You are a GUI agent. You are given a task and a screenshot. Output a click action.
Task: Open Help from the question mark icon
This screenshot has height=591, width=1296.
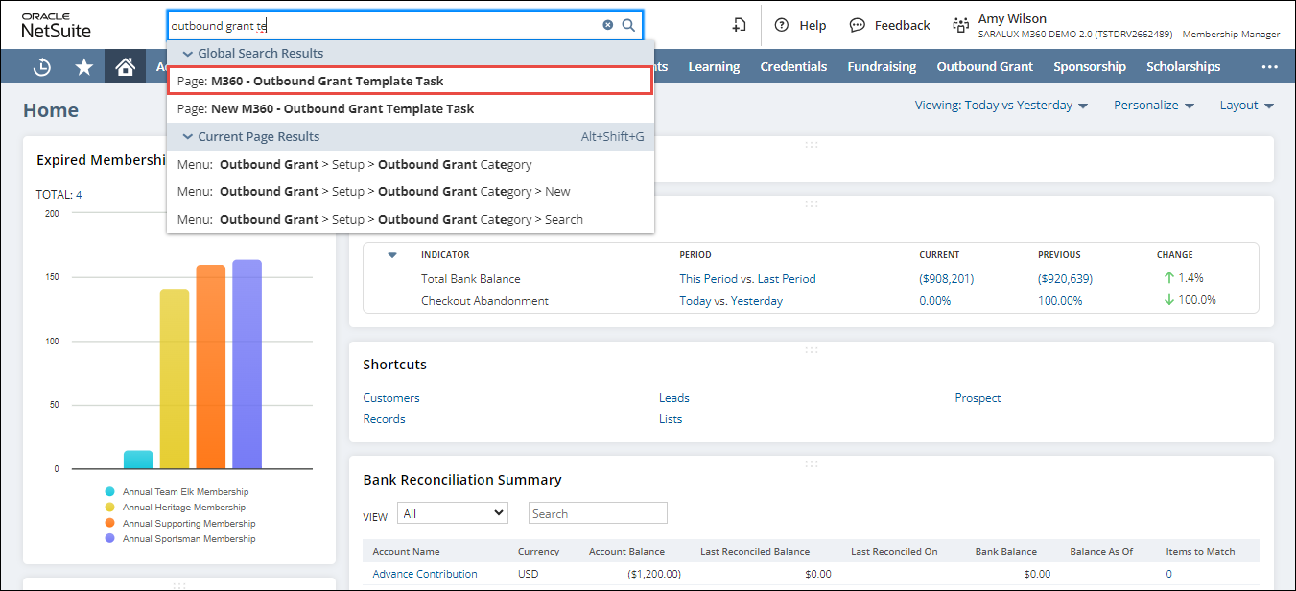click(x=782, y=26)
